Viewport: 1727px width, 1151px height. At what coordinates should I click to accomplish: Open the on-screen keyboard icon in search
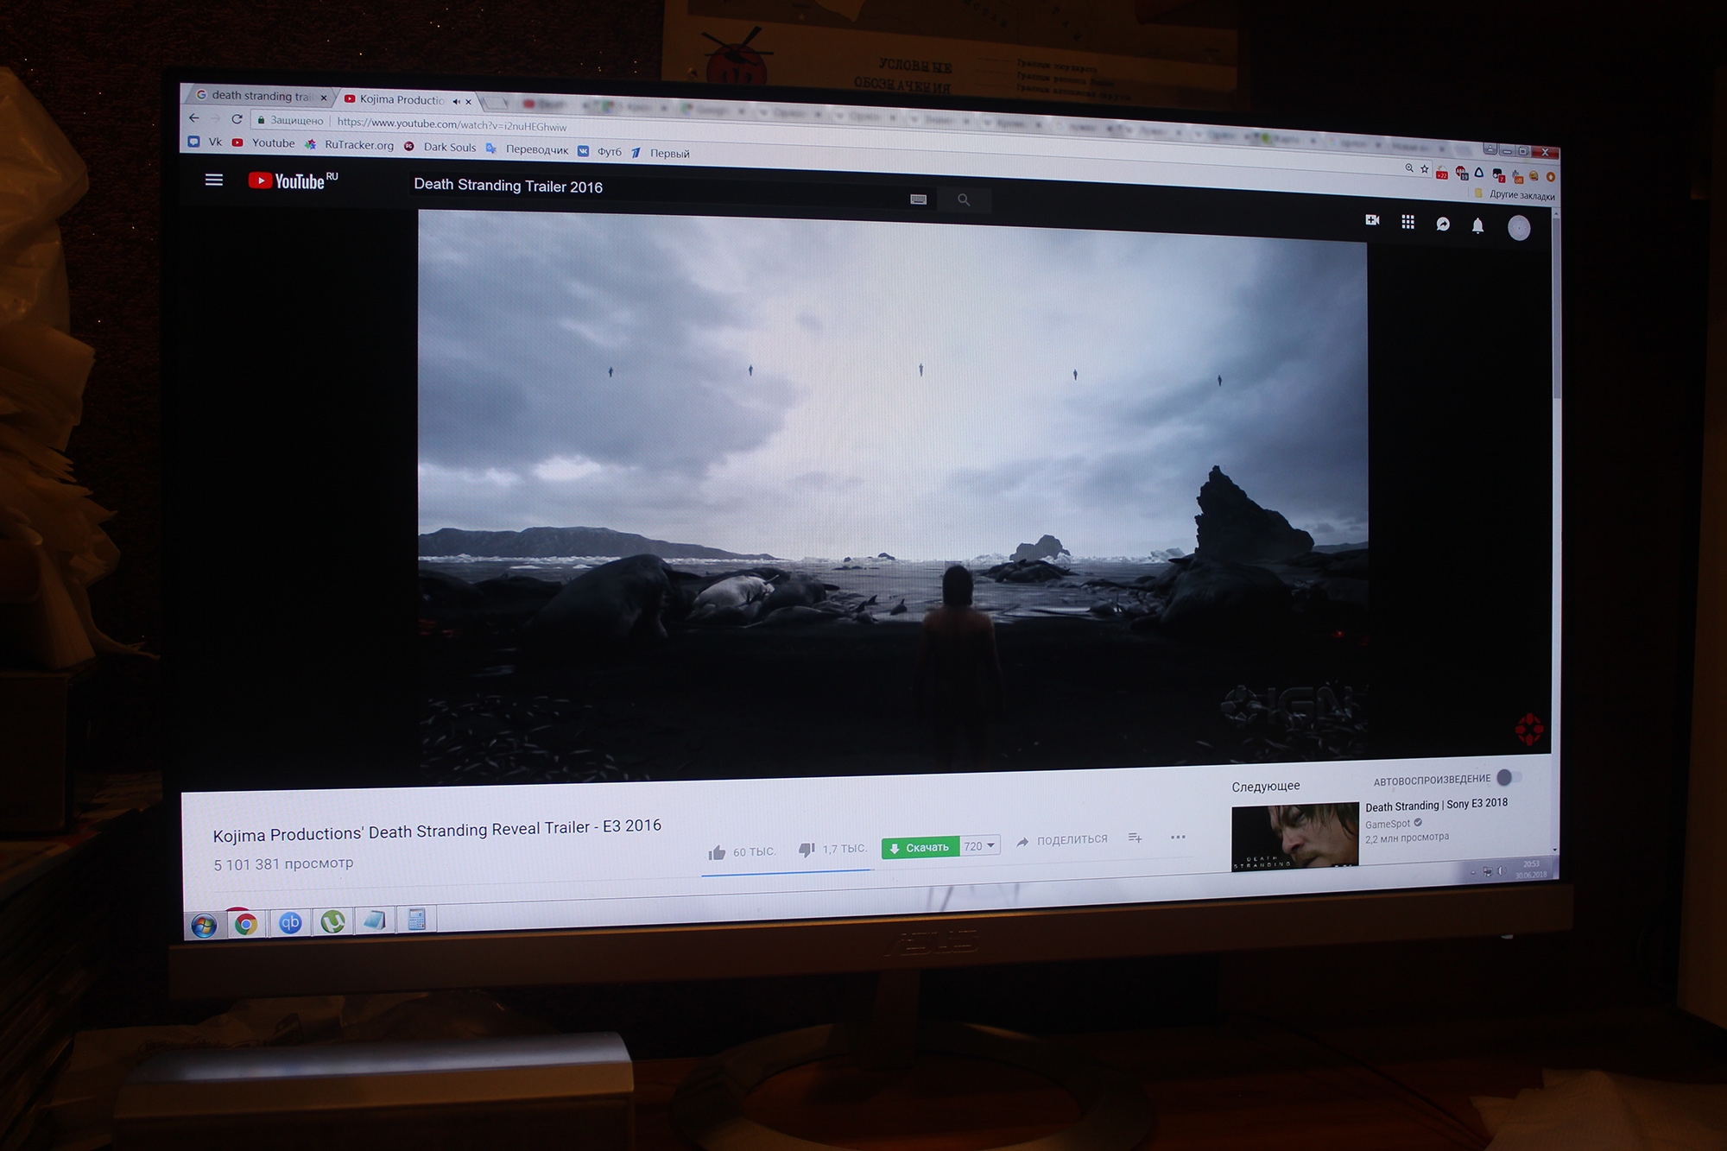918,199
